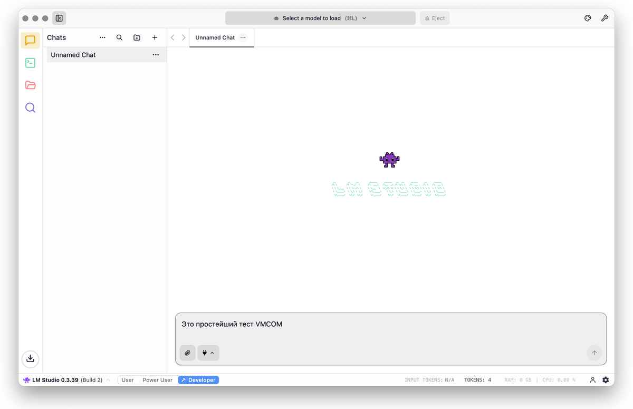Select the Unnamed Chat tab

point(222,37)
